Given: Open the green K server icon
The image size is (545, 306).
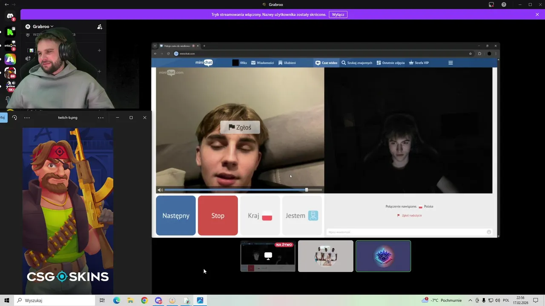Looking at the screenshot, I should [10, 31].
